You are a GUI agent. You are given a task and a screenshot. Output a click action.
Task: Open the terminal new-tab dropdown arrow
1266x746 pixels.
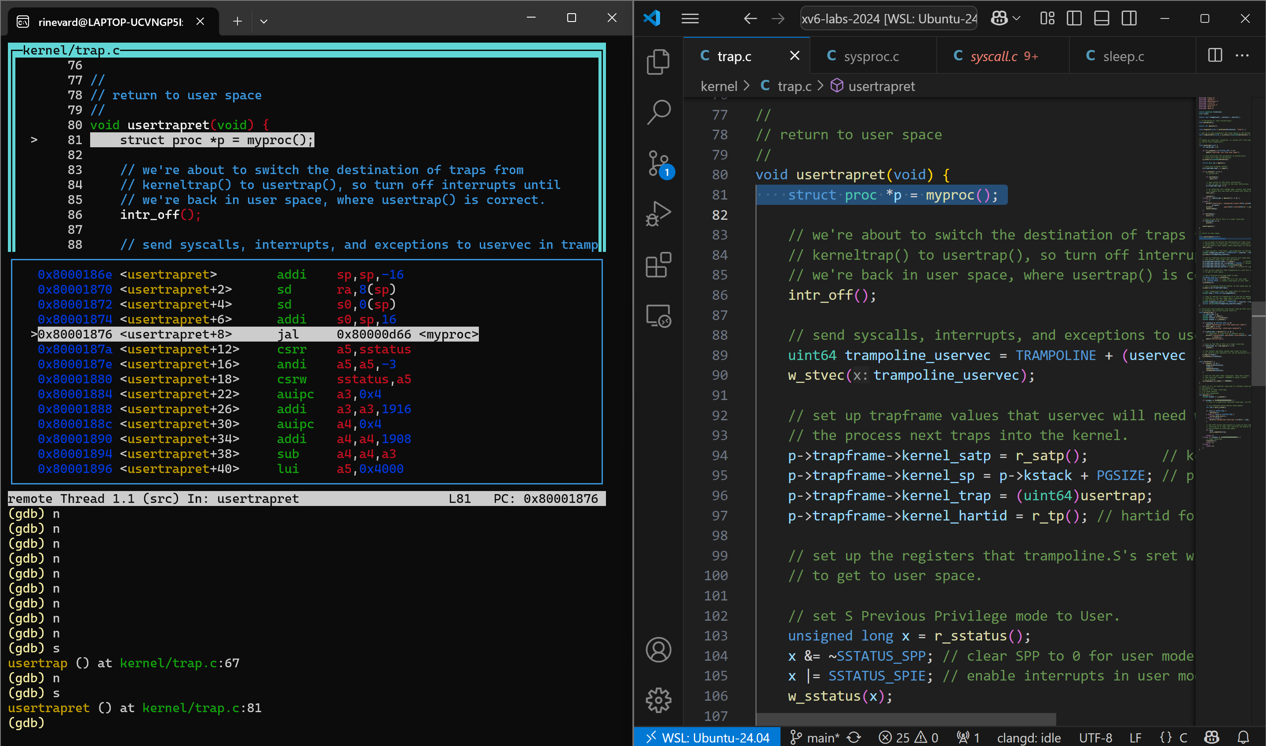coord(263,21)
